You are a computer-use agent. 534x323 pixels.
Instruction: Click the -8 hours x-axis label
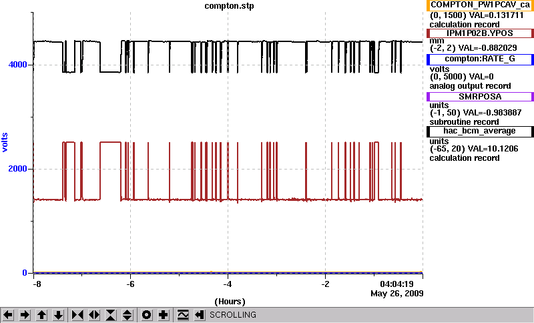[x=37, y=284]
